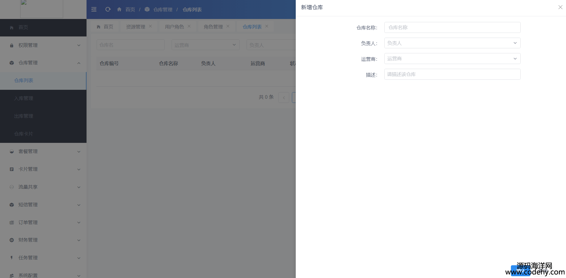
Task: Open the 负责人 dropdown in drawer
Action: (452, 43)
